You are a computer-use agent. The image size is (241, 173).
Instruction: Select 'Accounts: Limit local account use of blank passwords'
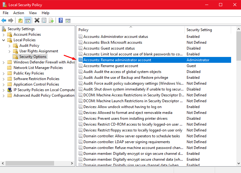tap(154, 54)
